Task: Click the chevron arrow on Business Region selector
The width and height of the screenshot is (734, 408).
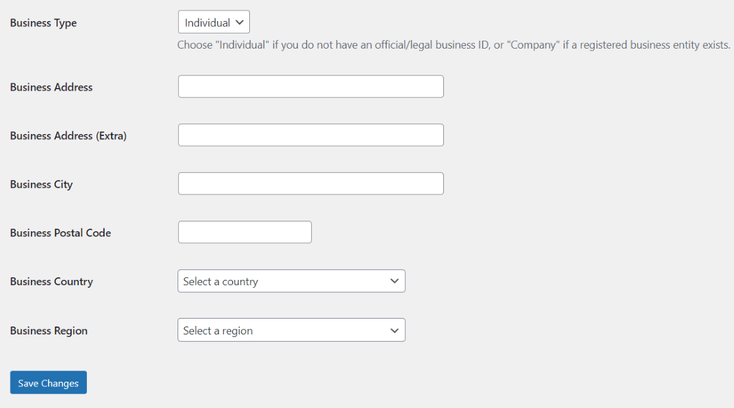Action: [x=395, y=330]
